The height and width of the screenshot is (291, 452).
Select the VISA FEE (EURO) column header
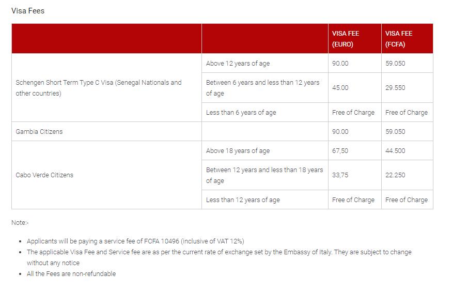[x=346, y=39]
